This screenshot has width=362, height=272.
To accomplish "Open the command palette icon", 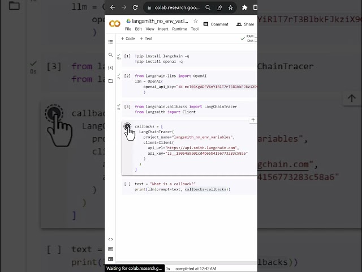I will pyautogui.click(x=111, y=249).
